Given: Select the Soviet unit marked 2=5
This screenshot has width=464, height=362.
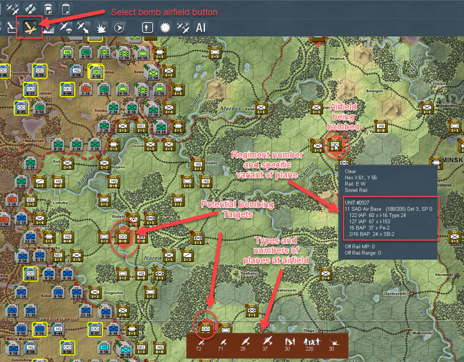Looking at the screenshot, I should 215,53.
